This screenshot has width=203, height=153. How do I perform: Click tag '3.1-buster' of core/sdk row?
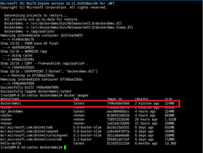(83, 139)
